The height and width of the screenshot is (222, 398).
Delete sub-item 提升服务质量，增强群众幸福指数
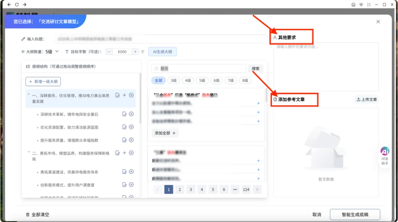[x=131, y=140]
